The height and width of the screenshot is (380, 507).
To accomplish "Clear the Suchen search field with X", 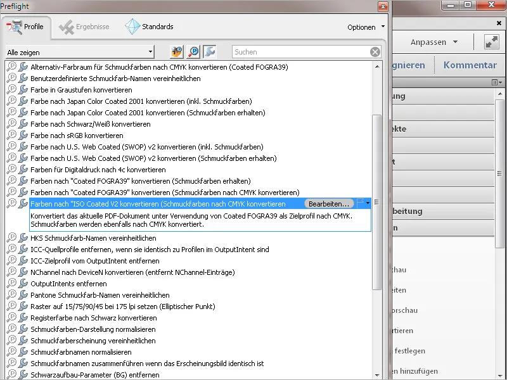I will point(375,52).
